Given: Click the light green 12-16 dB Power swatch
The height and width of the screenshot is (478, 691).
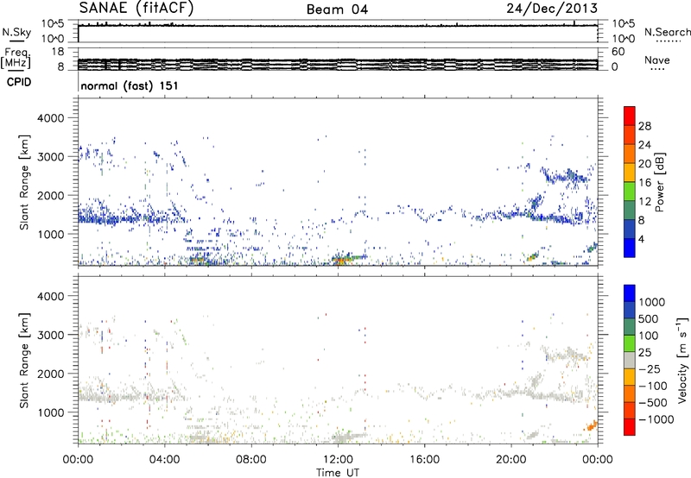Looking at the screenshot, I should pyautogui.click(x=630, y=192).
